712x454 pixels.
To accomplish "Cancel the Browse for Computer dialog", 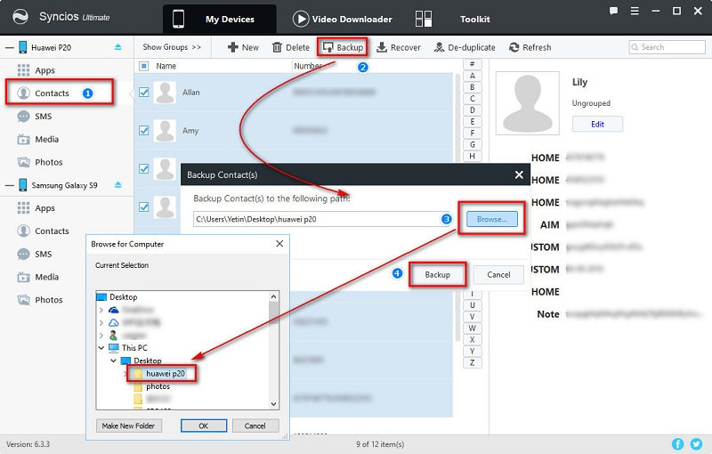I will click(x=255, y=426).
